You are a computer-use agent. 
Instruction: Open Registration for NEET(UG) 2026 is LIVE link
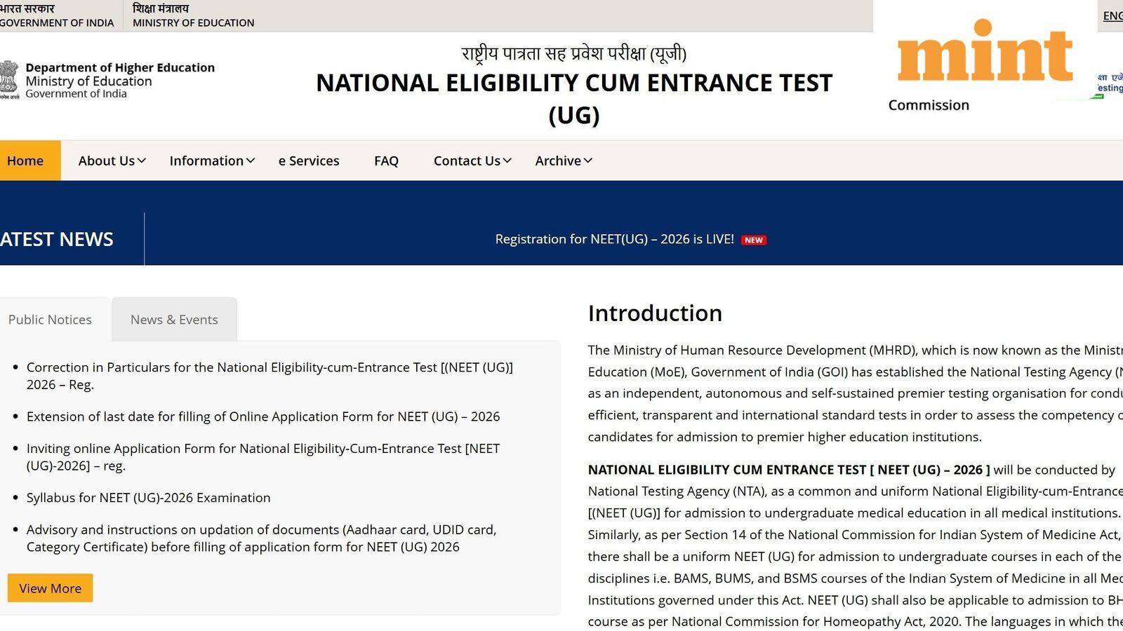(614, 239)
